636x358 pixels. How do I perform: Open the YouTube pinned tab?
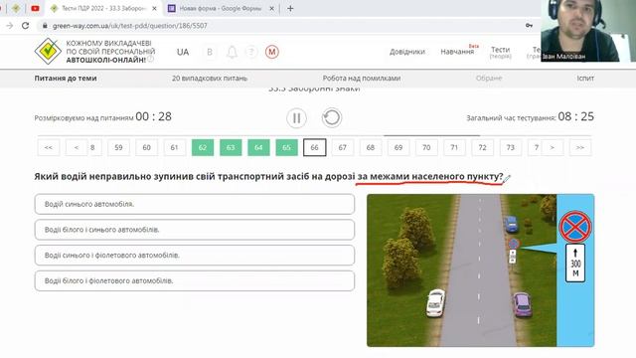pyautogui.click(x=35, y=8)
